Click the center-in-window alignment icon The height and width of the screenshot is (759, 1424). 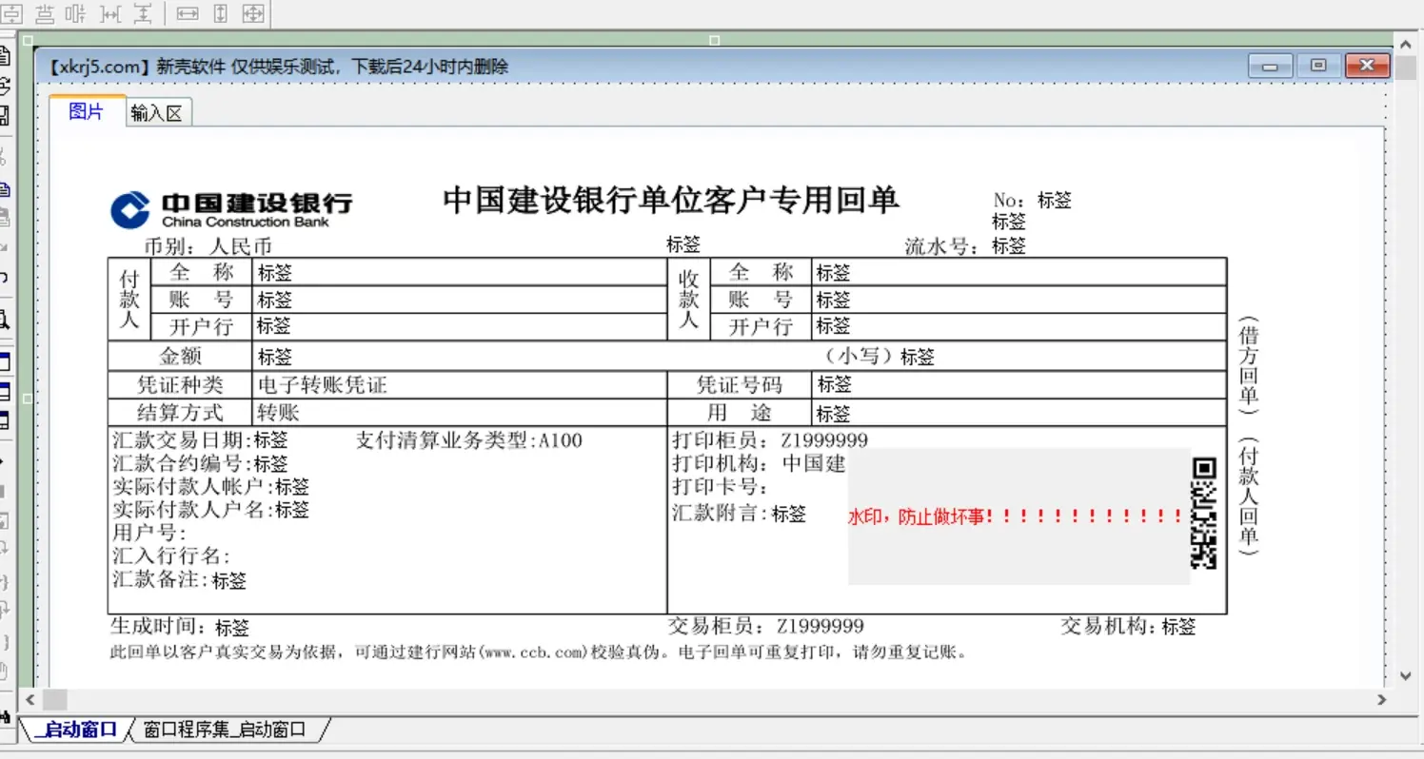[x=12, y=13]
